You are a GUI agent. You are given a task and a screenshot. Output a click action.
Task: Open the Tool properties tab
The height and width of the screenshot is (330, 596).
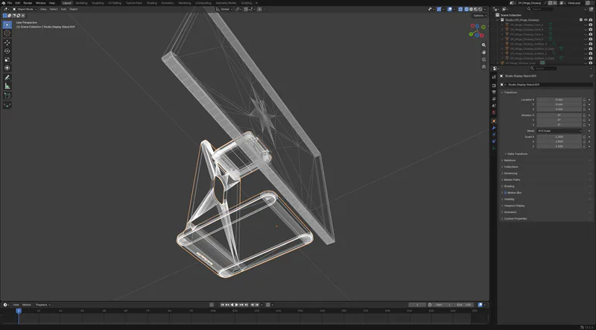click(x=494, y=77)
